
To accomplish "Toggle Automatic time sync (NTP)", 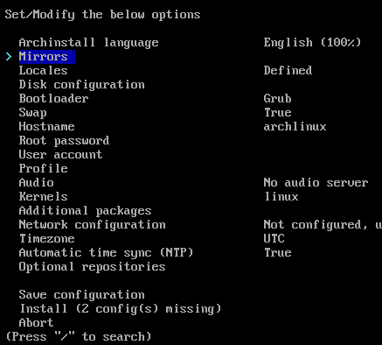I will pos(107,253).
